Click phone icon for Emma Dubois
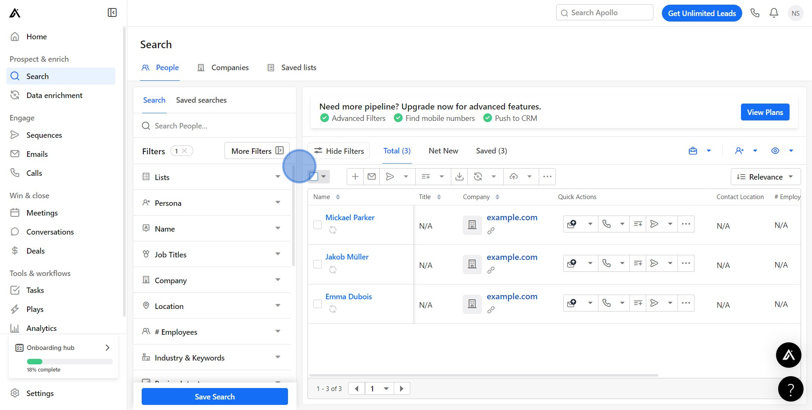Viewport: 812px width, 410px height. tap(606, 303)
